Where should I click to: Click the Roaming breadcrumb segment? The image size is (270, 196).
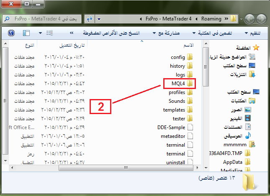[x=211, y=19]
